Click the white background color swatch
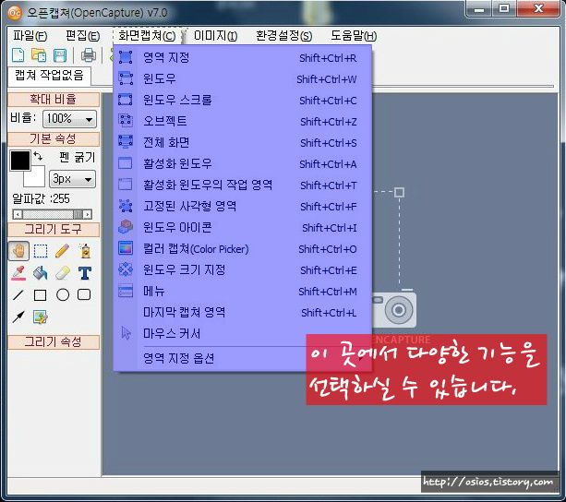This screenshot has height=502, width=566. pyautogui.click(x=35, y=176)
